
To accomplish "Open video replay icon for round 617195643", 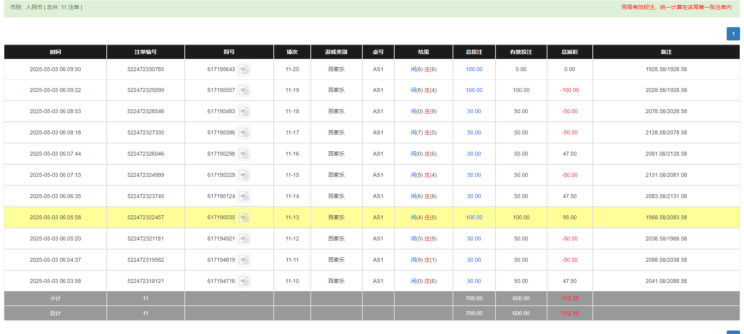I will click(244, 70).
